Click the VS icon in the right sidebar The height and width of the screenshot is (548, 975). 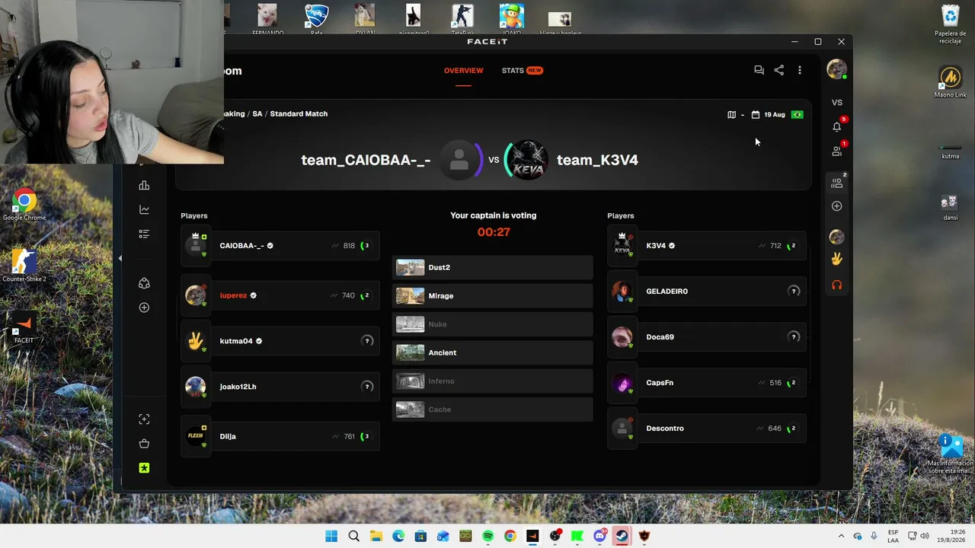tap(837, 103)
